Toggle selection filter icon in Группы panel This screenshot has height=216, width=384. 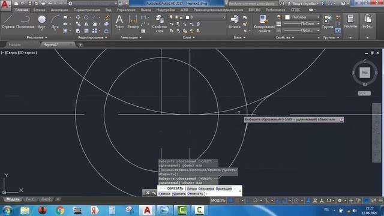[x=338, y=31]
